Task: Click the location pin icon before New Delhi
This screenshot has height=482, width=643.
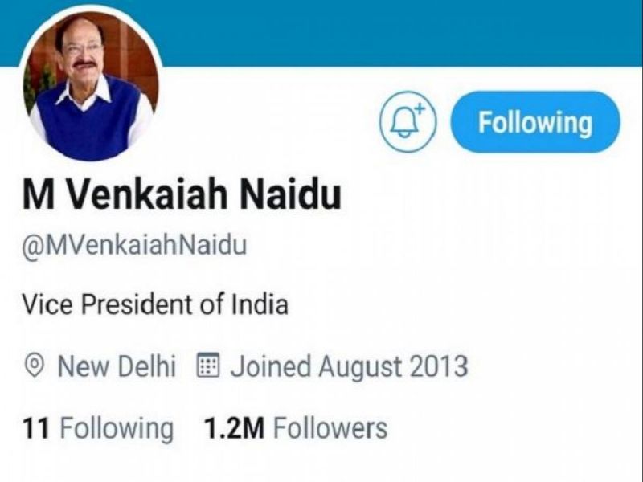Action: coord(35,363)
